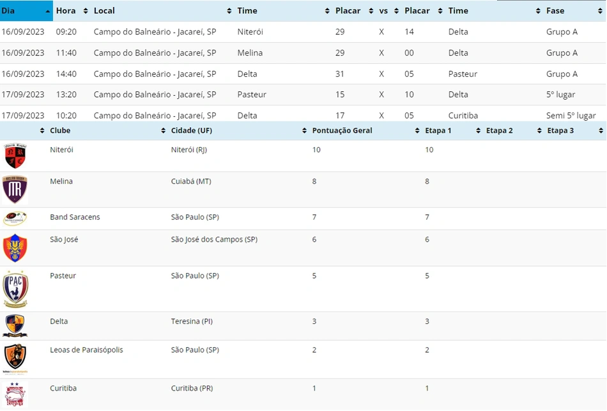Sort matches by Local column
Viewport: 607px width, 411px height.
[162, 11]
